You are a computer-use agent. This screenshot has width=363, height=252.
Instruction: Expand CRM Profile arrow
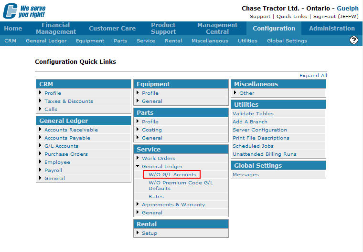[x=40, y=92]
